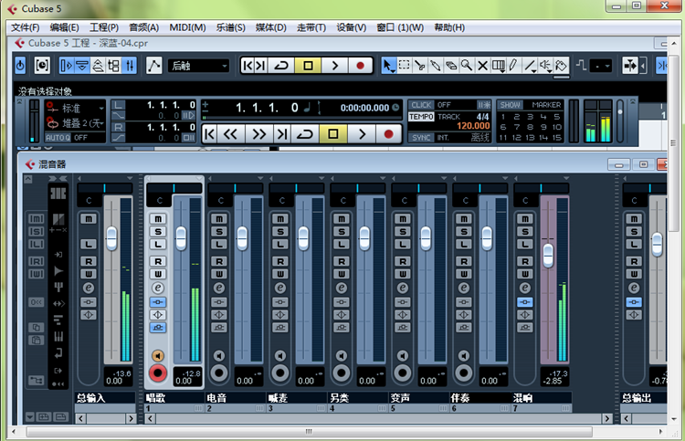Screen dimensions: 685x441
Task: Click the monitor speaker icon on 电音 channel
Action: point(219,356)
